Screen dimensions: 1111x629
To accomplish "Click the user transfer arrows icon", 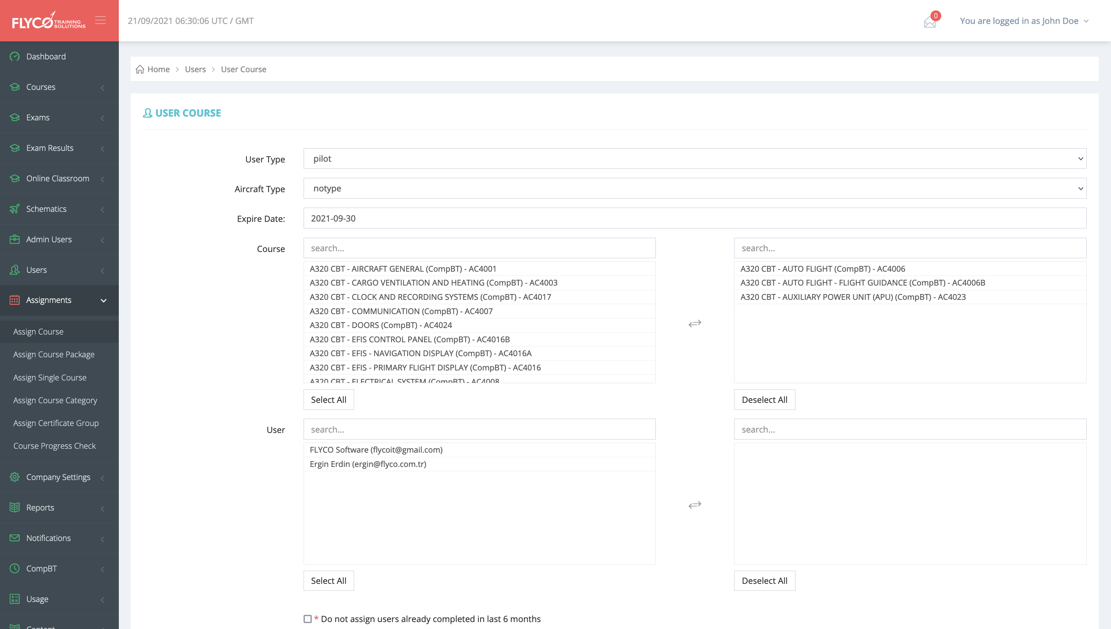I will (x=695, y=505).
